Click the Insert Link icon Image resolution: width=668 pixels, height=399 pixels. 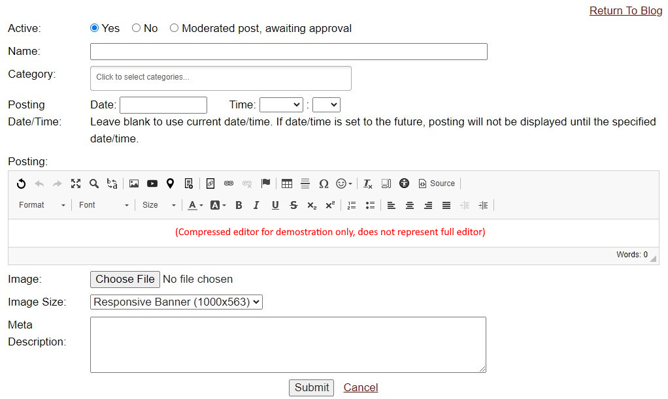click(228, 184)
